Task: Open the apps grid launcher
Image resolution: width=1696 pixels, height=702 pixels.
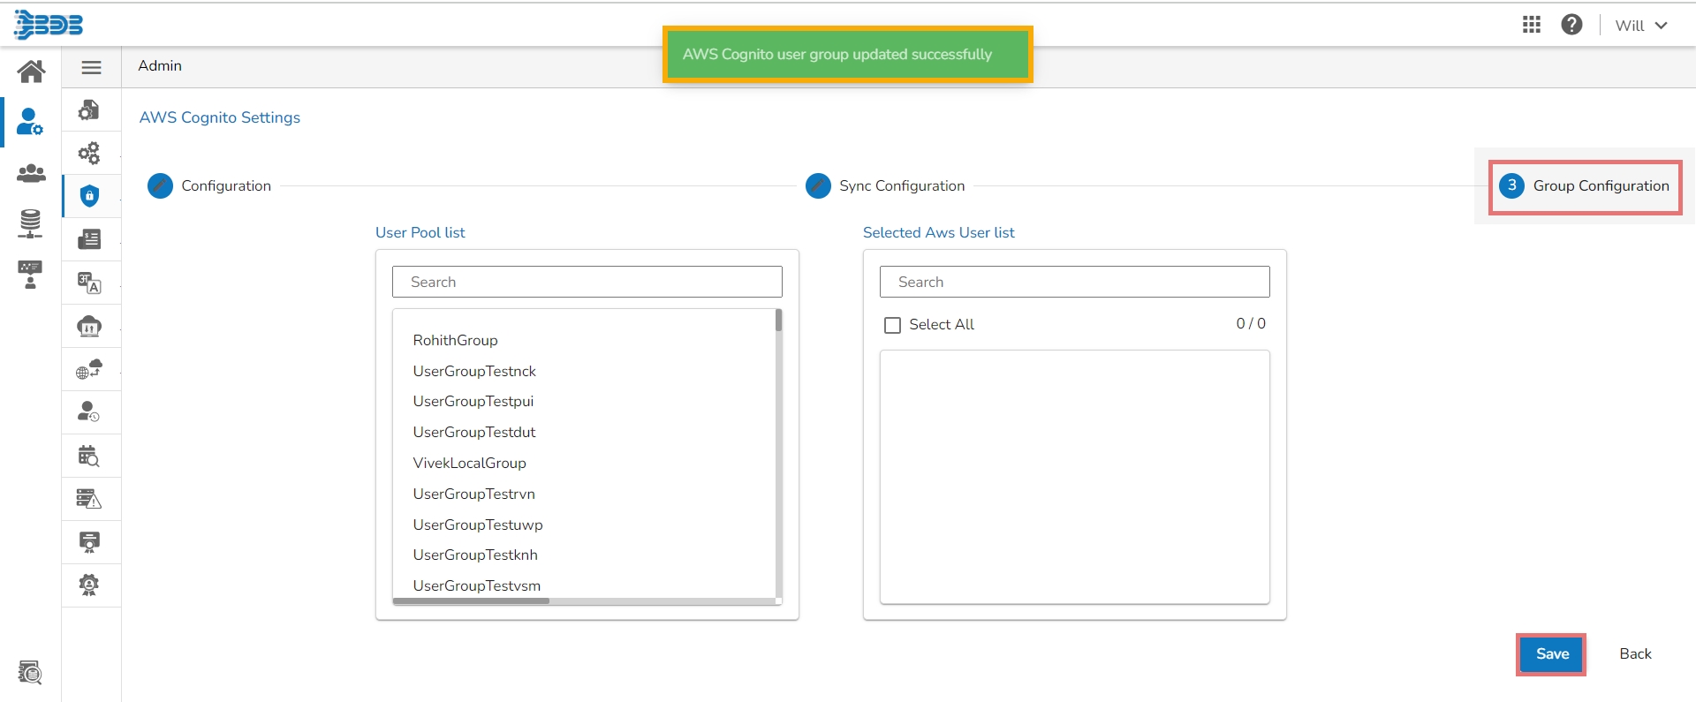Action: point(1532,25)
